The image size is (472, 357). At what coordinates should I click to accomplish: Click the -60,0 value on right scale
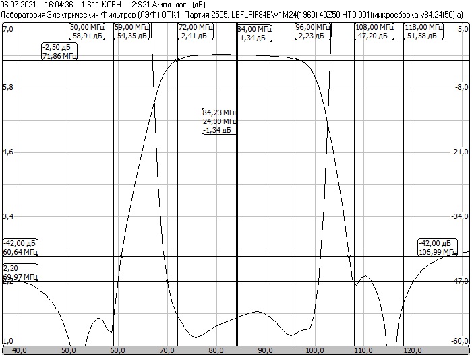point(461,341)
